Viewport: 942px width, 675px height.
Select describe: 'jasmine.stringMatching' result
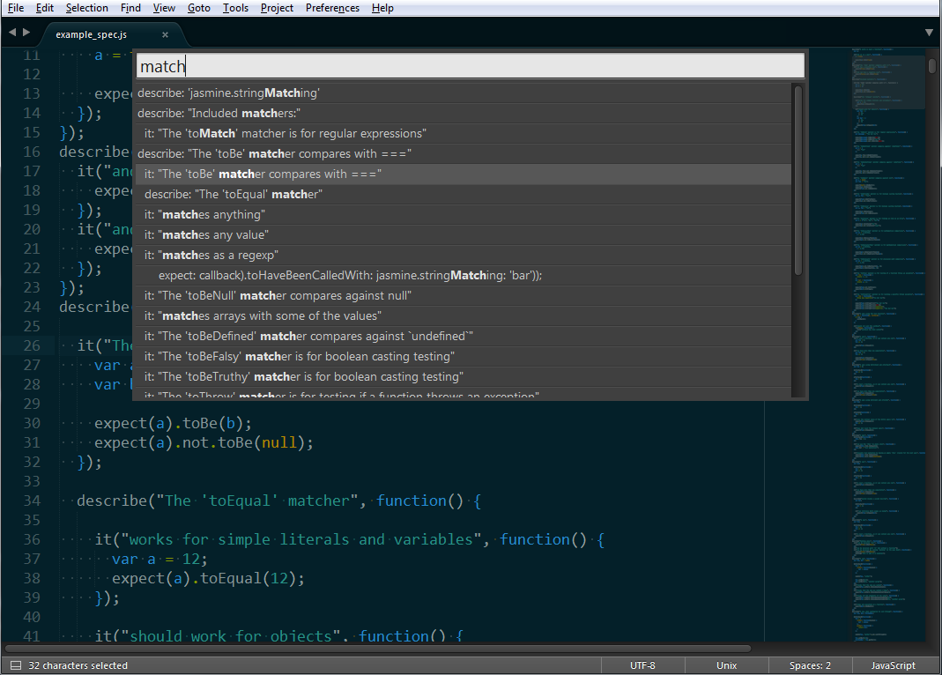click(x=464, y=93)
